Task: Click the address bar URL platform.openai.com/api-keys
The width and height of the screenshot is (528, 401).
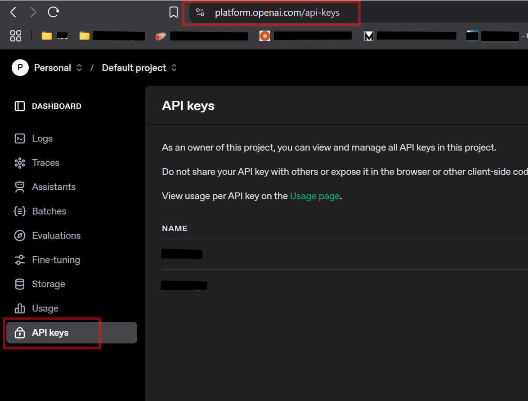Action: point(277,13)
